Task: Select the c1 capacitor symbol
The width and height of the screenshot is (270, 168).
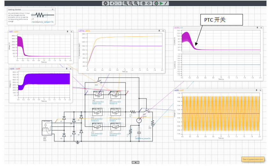Action: (139, 132)
